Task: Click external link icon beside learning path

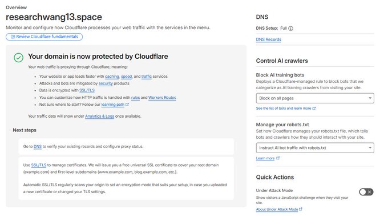Action: point(127,104)
